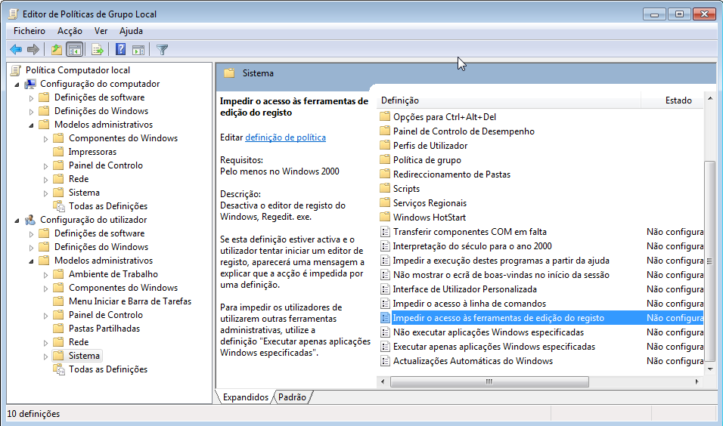723x426 pixels.
Task: Click policy icon for Interface de Utilizador Personalizada
Action: tap(385, 289)
